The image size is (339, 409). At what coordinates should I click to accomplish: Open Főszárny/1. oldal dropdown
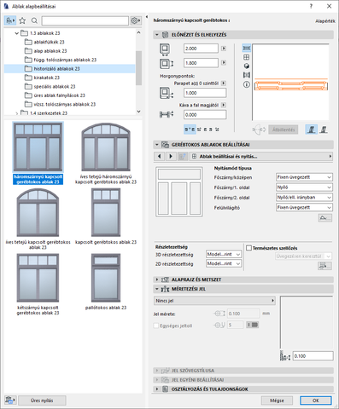pos(304,187)
